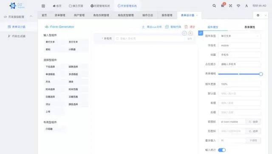Click the delete icon above the phone field
Screen dimensions: 272x154
pyautogui.click(x=190, y=33)
